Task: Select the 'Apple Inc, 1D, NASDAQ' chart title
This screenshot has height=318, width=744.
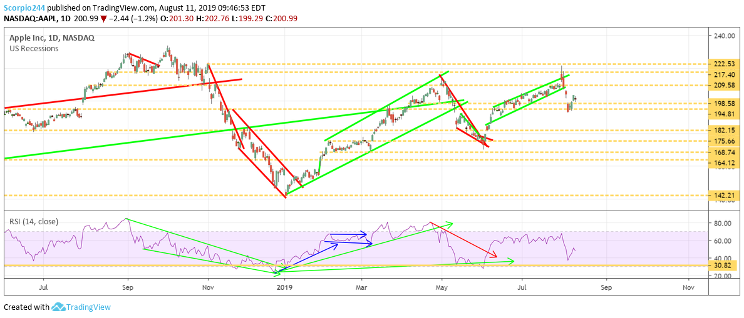Action: [x=51, y=38]
